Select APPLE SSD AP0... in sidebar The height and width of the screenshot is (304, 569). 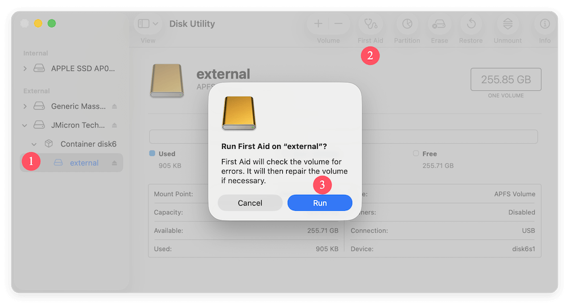pyautogui.click(x=72, y=69)
